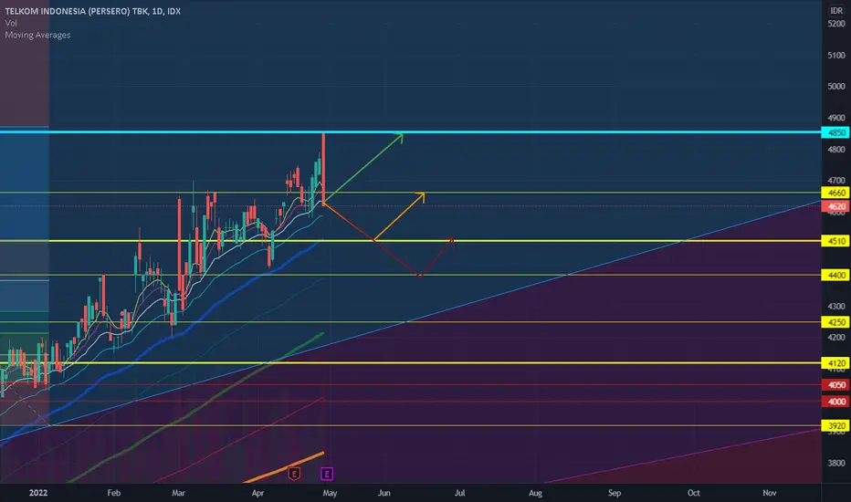Select the yellow 4400 price label
This screenshot has height=502, width=851.
835,275
